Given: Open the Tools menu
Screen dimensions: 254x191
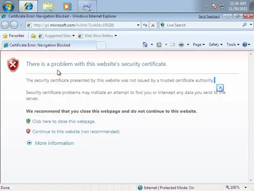Looking at the screenshot, I should 233,45.
